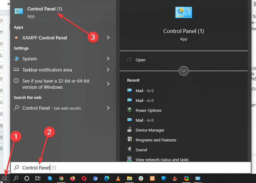The image size is (256, 183).
Task: Launch VLC media player from taskbar
Action: (118, 178)
